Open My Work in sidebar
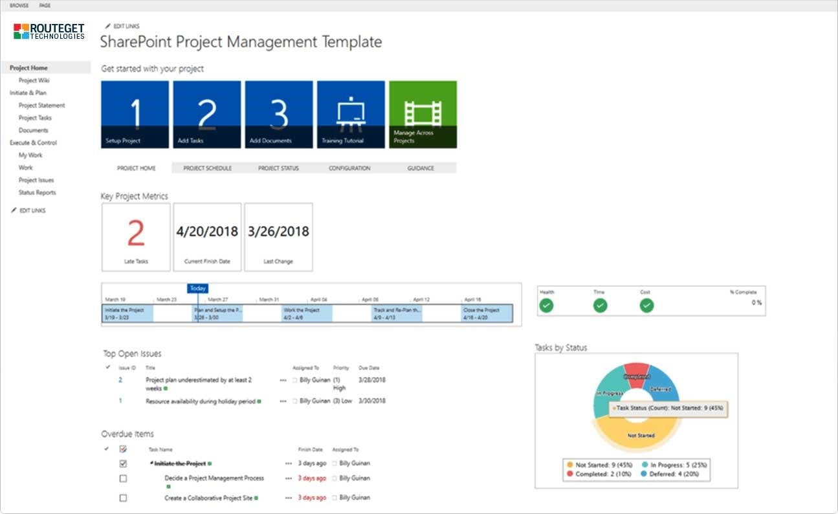The height and width of the screenshot is (514, 838). click(30, 155)
